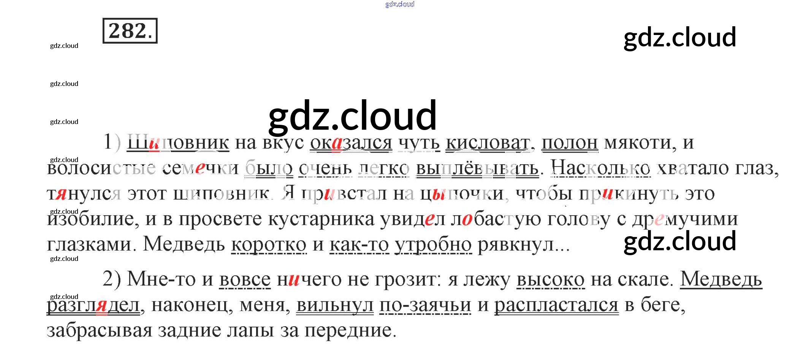Click the red letter "ы" in "цыпочки"

(439, 194)
